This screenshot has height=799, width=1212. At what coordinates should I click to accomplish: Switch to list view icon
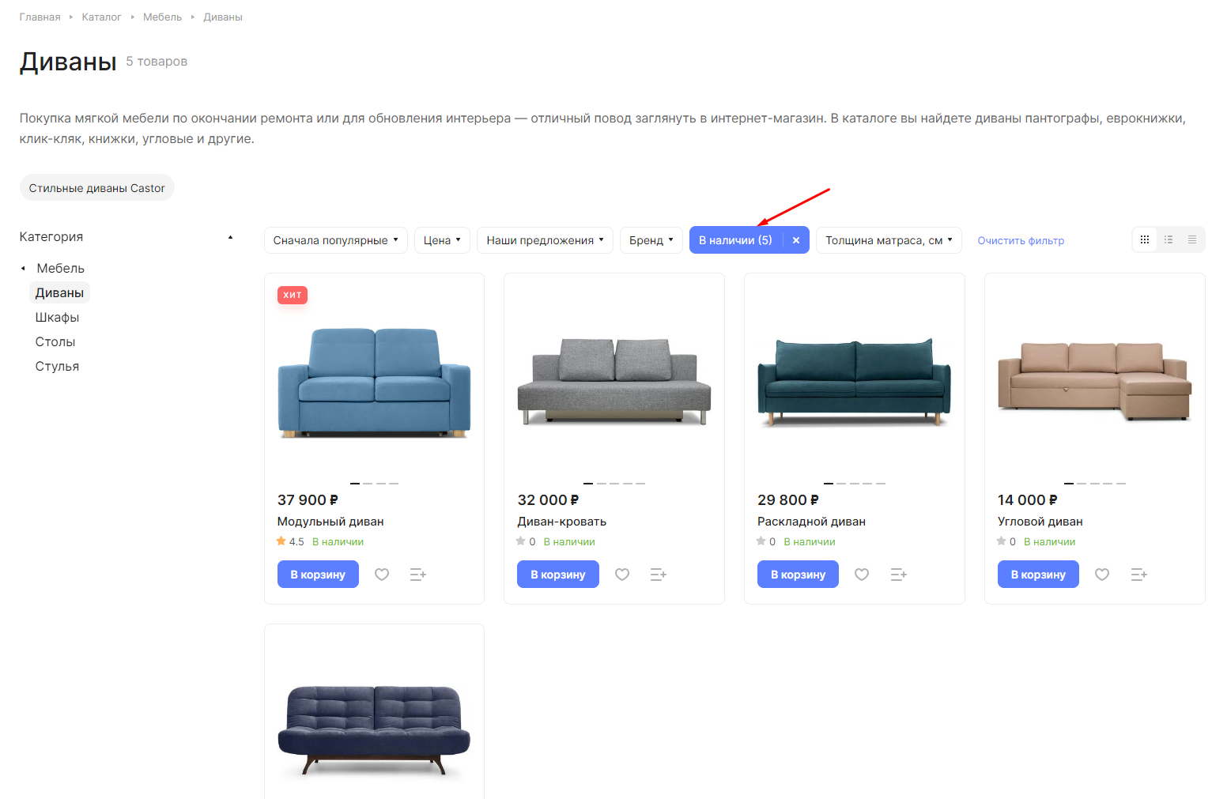[x=1169, y=239]
